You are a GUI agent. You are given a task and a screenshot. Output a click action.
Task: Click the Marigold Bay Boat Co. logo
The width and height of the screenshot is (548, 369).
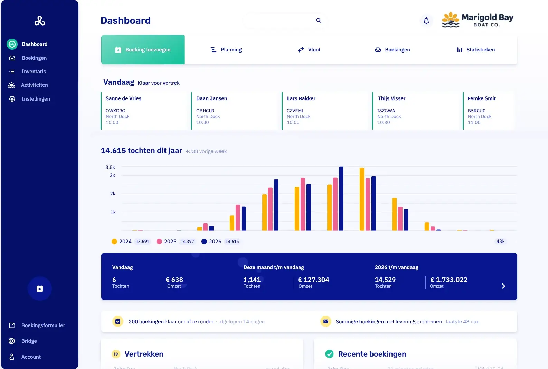pyautogui.click(x=478, y=20)
